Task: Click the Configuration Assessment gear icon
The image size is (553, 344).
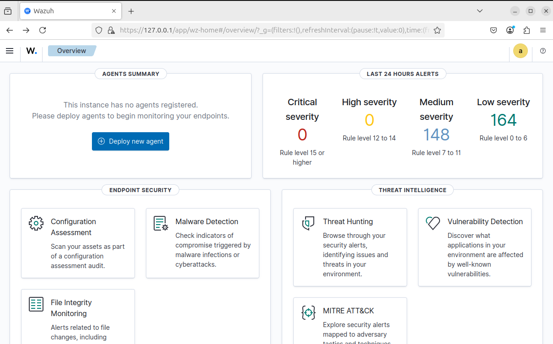Action: (x=36, y=223)
